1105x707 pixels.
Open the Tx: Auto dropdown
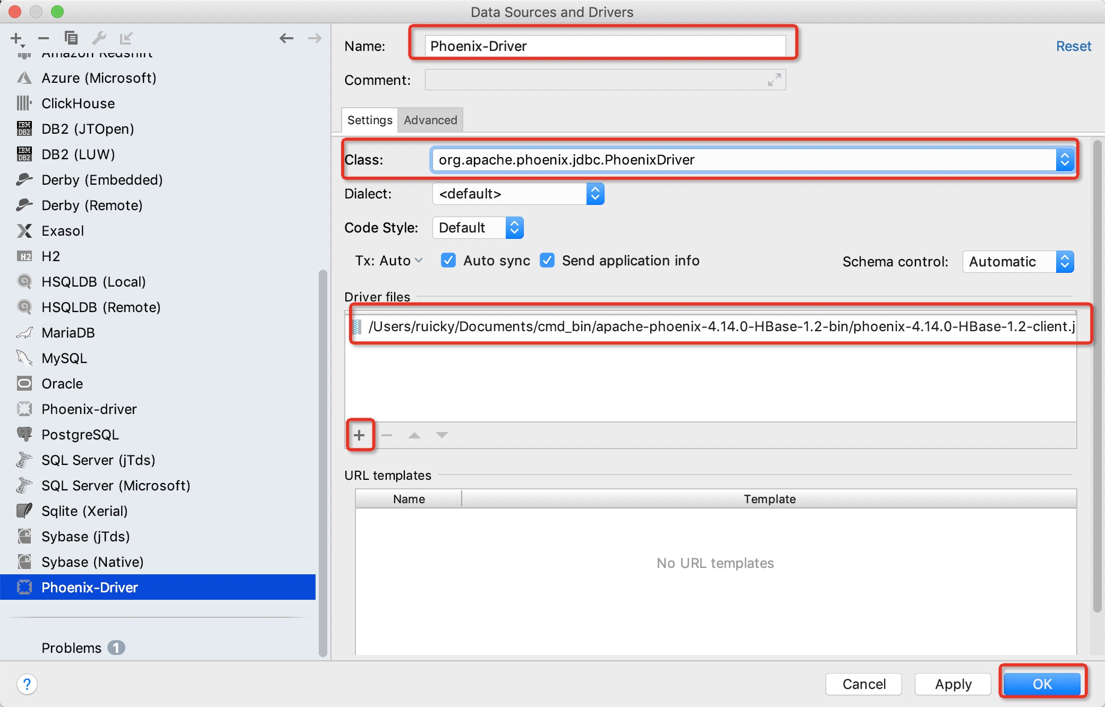coord(389,261)
